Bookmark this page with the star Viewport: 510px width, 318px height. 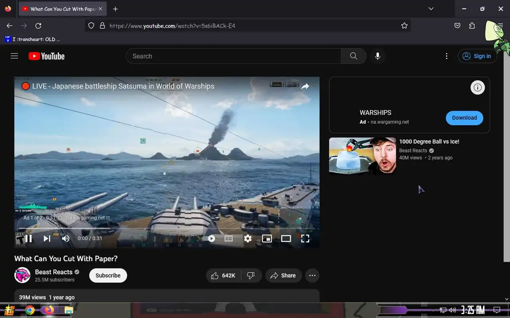(404, 26)
